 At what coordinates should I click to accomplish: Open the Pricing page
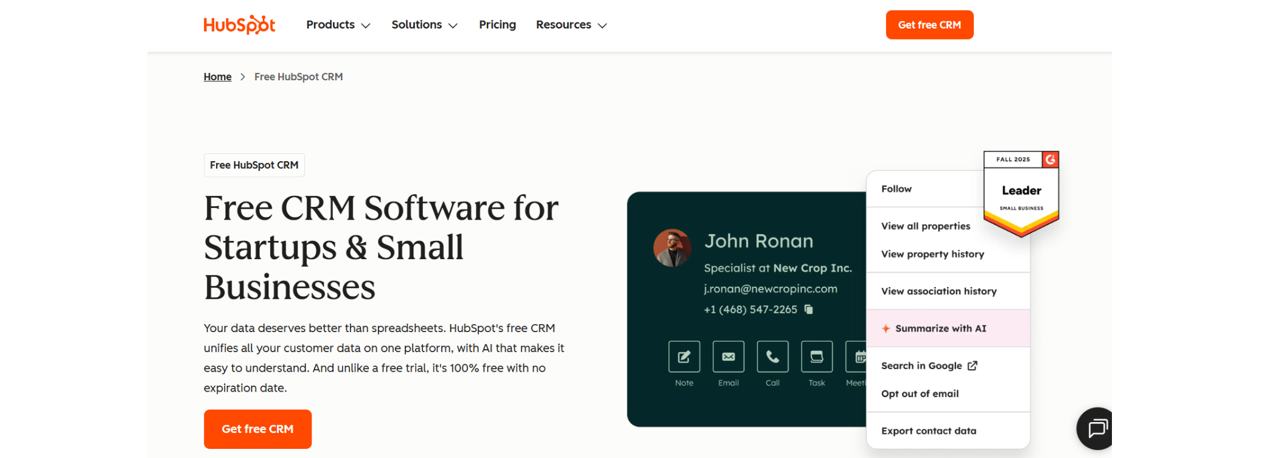[x=497, y=25]
